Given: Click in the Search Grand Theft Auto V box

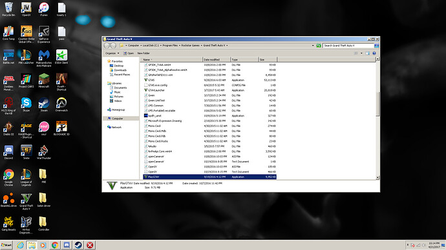Looking at the screenshot, I should pos(348,45).
